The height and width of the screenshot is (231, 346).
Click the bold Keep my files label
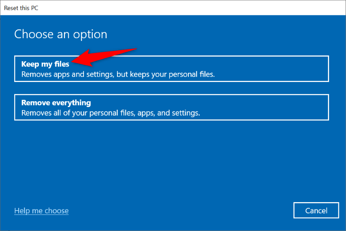(x=45, y=64)
